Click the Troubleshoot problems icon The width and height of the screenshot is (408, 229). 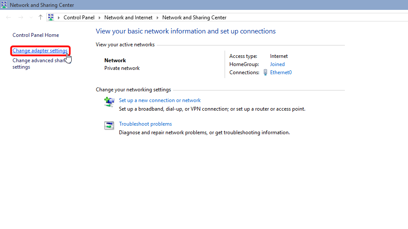109,125
